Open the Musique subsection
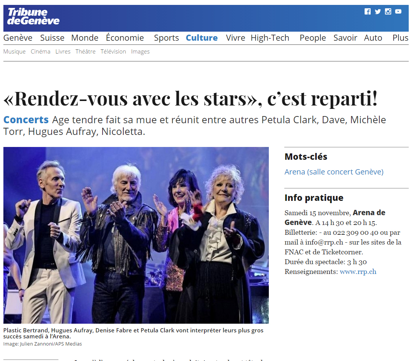Image resolution: width=414 pixels, height=361 pixels. tap(15, 52)
